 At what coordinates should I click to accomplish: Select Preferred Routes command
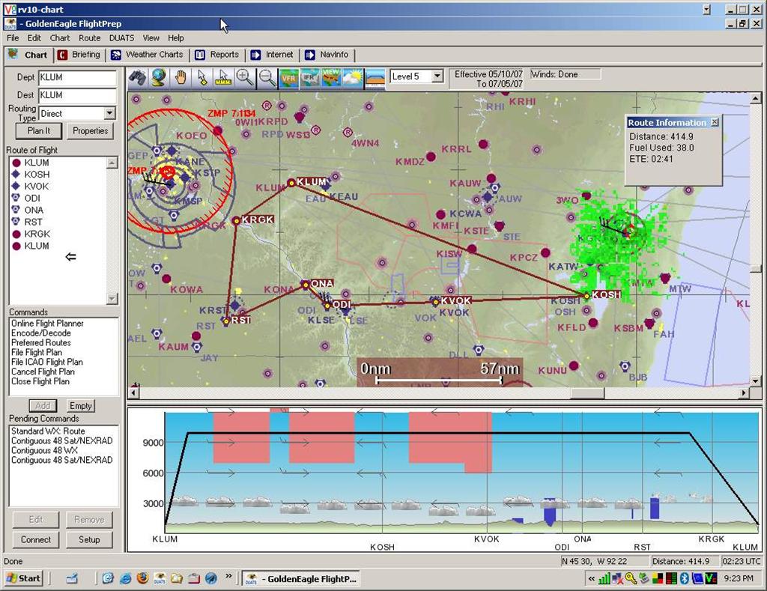41,343
